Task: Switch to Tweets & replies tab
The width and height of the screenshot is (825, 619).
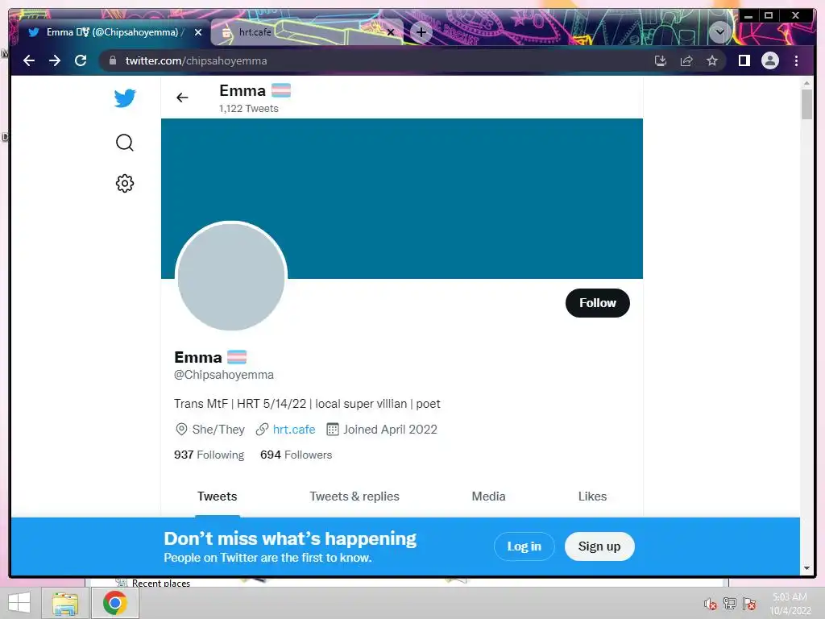Action: point(354,496)
